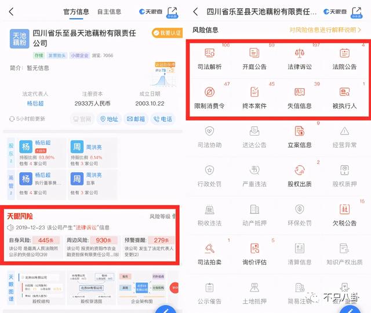This screenshot has width=371, height=313.
Task: Open 立案信息 risk item
Action: point(300,137)
